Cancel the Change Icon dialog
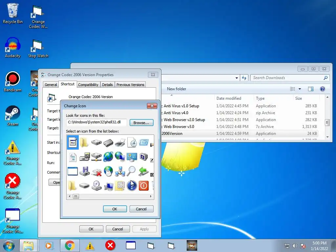The width and height of the screenshot is (336, 252). click(x=141, y=209)
